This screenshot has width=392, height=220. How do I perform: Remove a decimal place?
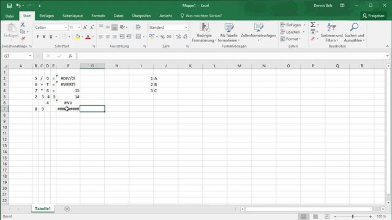pyautogui.click(x=185, y=37)
